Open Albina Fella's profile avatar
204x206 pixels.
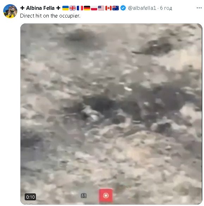(10, 11)
